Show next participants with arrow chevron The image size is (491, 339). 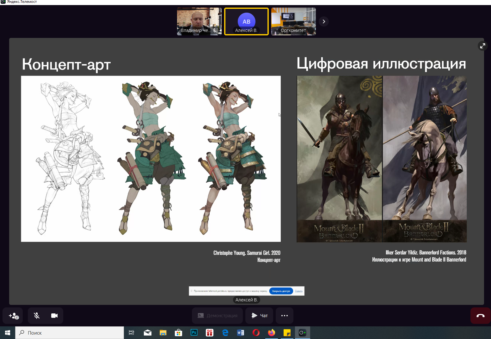coord(324,21)
